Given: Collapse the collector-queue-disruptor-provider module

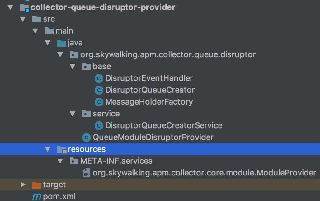Looking at the screenshot, I should pyautogui.click(x=11, y=7).
